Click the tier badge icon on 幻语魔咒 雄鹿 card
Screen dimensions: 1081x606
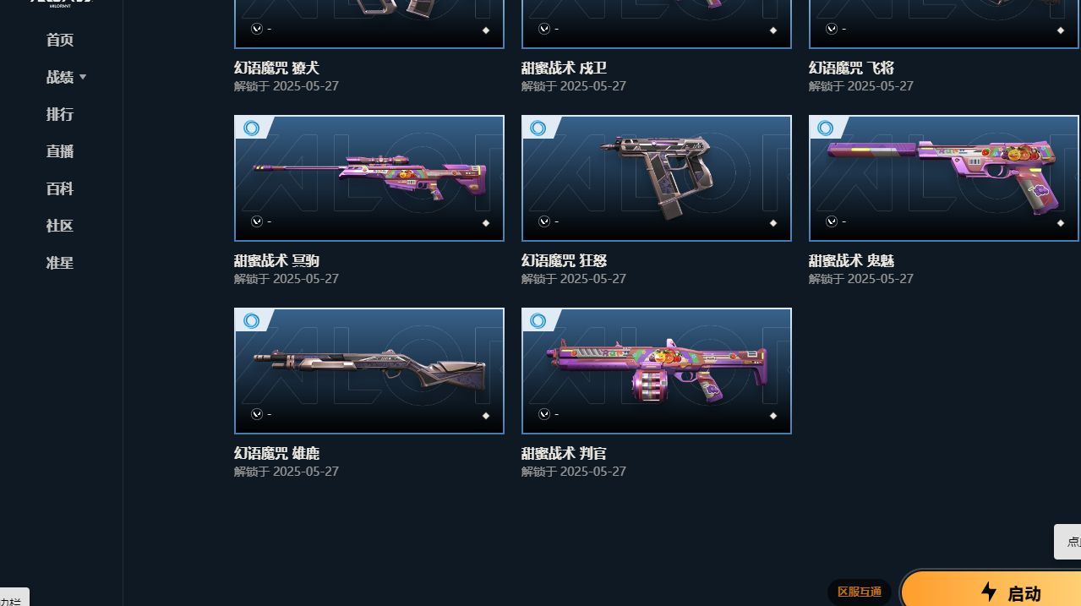pyautogui.click(x=251, y=321)
